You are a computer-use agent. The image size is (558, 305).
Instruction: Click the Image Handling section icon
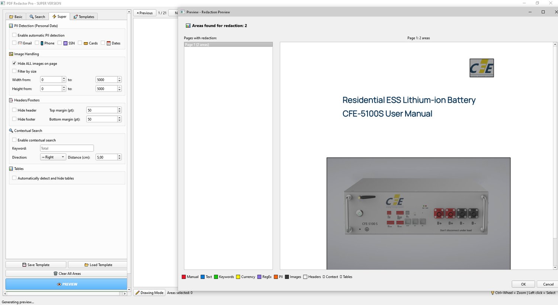pyautogui.click(x=11, y=54)
